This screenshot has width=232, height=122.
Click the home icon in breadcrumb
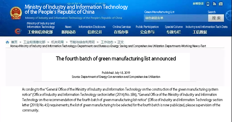point(8,42)
